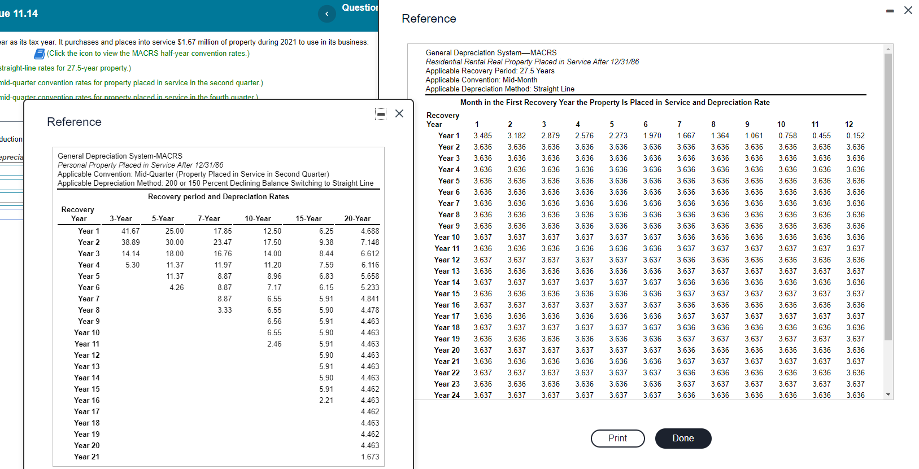
Task: Click General Depreciation System—MACRS title on right
Action: point(491,53)
